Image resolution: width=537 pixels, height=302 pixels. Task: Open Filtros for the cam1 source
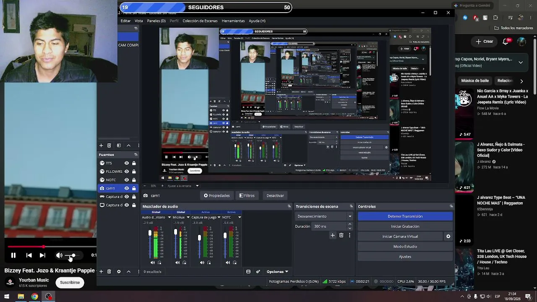pos(247,195)
